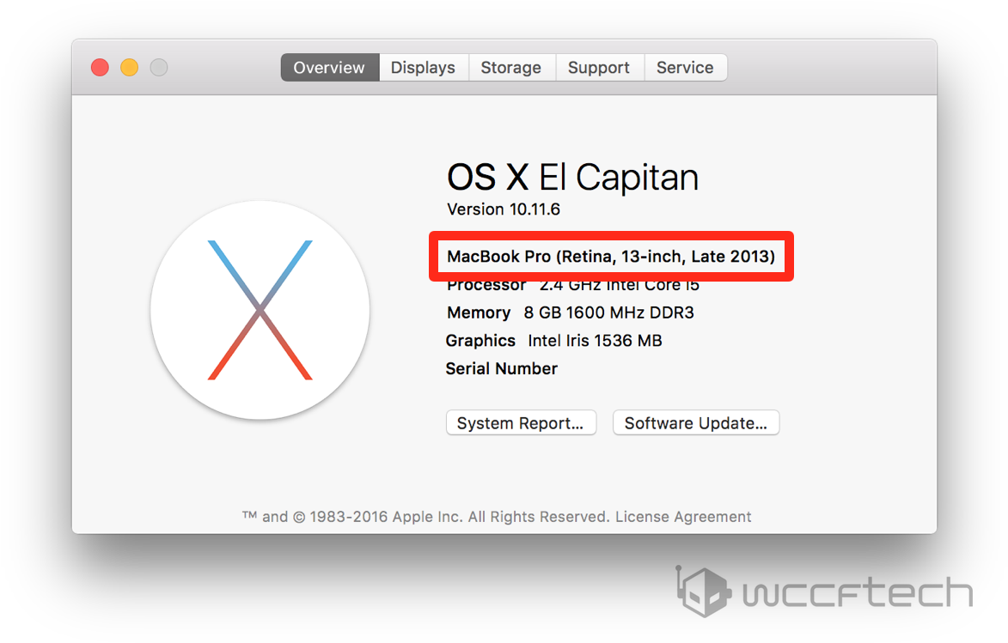Open the Storage tab
The width and height of the screenshot is (1008, 643).
[x=511, y=68]
